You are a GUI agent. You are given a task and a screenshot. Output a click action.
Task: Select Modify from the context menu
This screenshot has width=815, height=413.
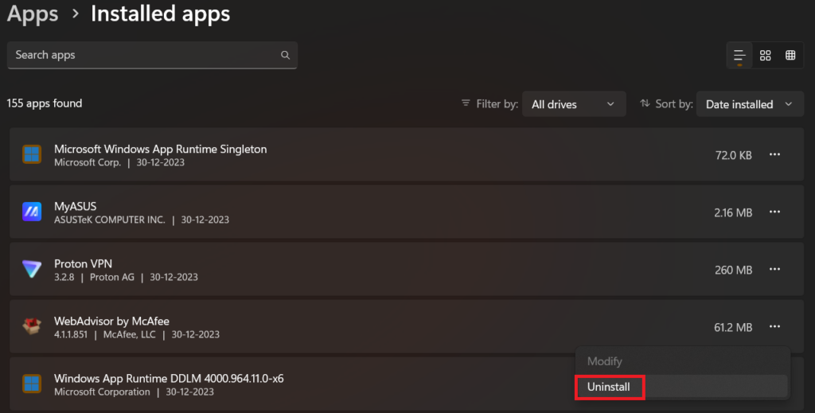(605, 361)
